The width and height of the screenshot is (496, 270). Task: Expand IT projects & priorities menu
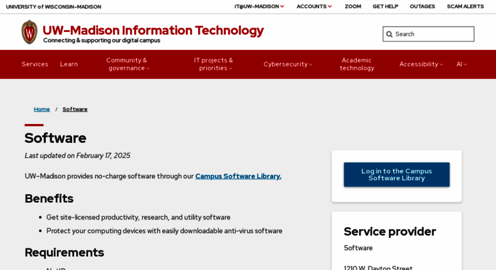tap(214, 64)
